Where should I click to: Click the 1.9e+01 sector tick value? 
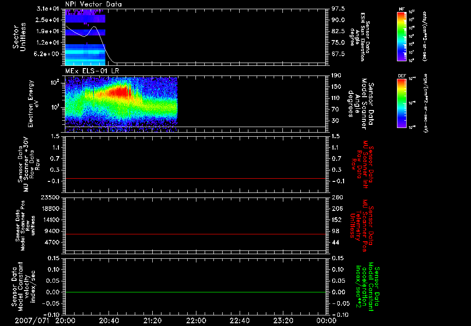click(47, 31)
